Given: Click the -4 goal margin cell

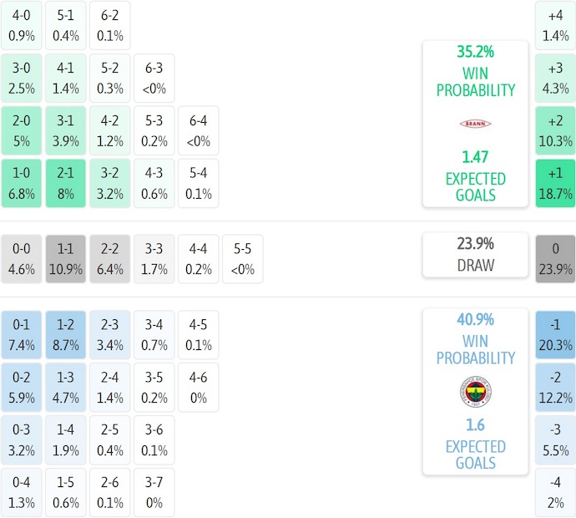Looking at the screenshot, I should click(x=556, y=493).
